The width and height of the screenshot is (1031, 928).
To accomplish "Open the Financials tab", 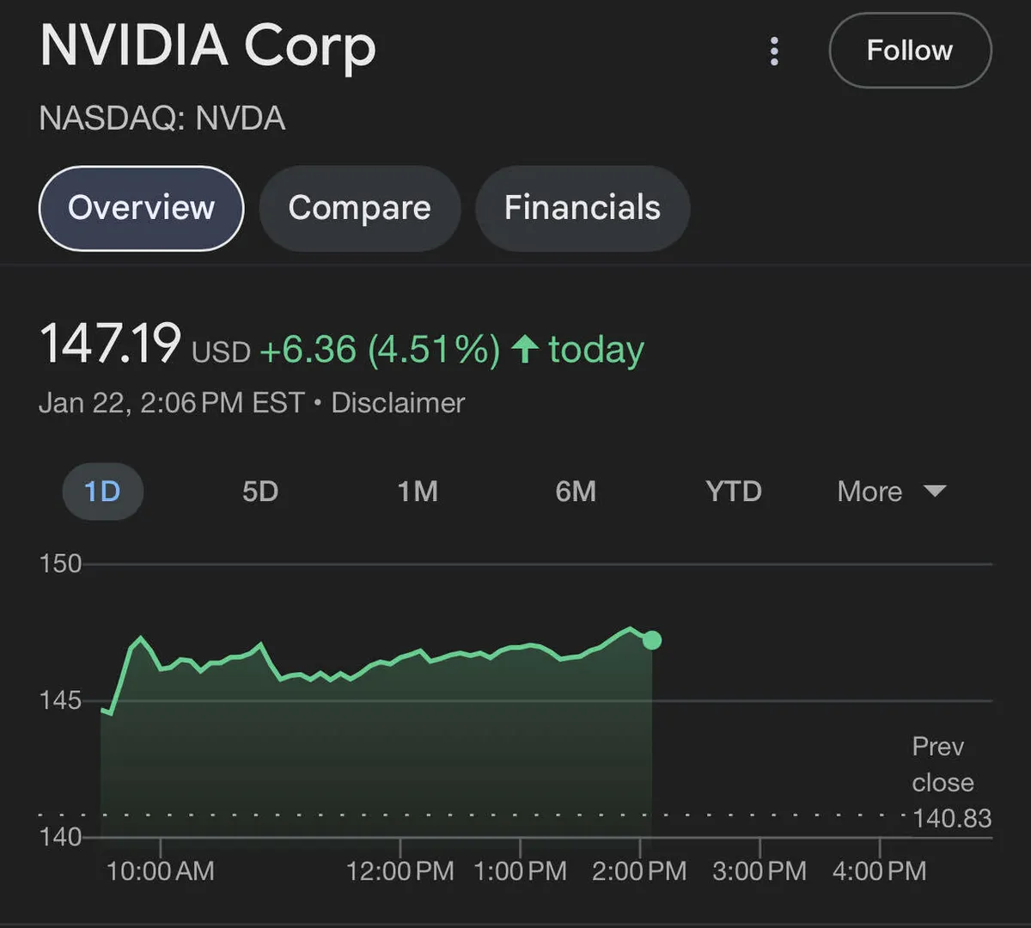I will pyautogui.click(x=582, y=208).
